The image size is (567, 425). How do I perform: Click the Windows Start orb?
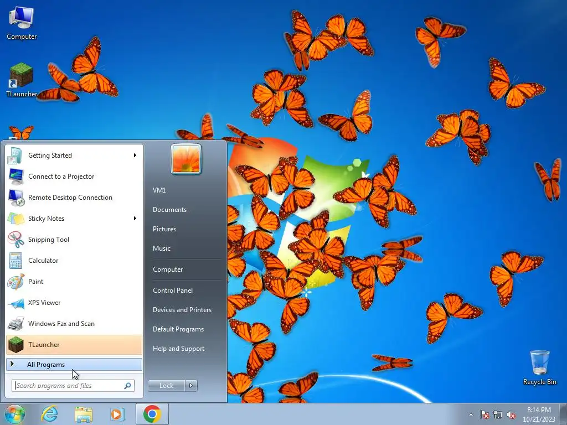click(x=14, y=414)
